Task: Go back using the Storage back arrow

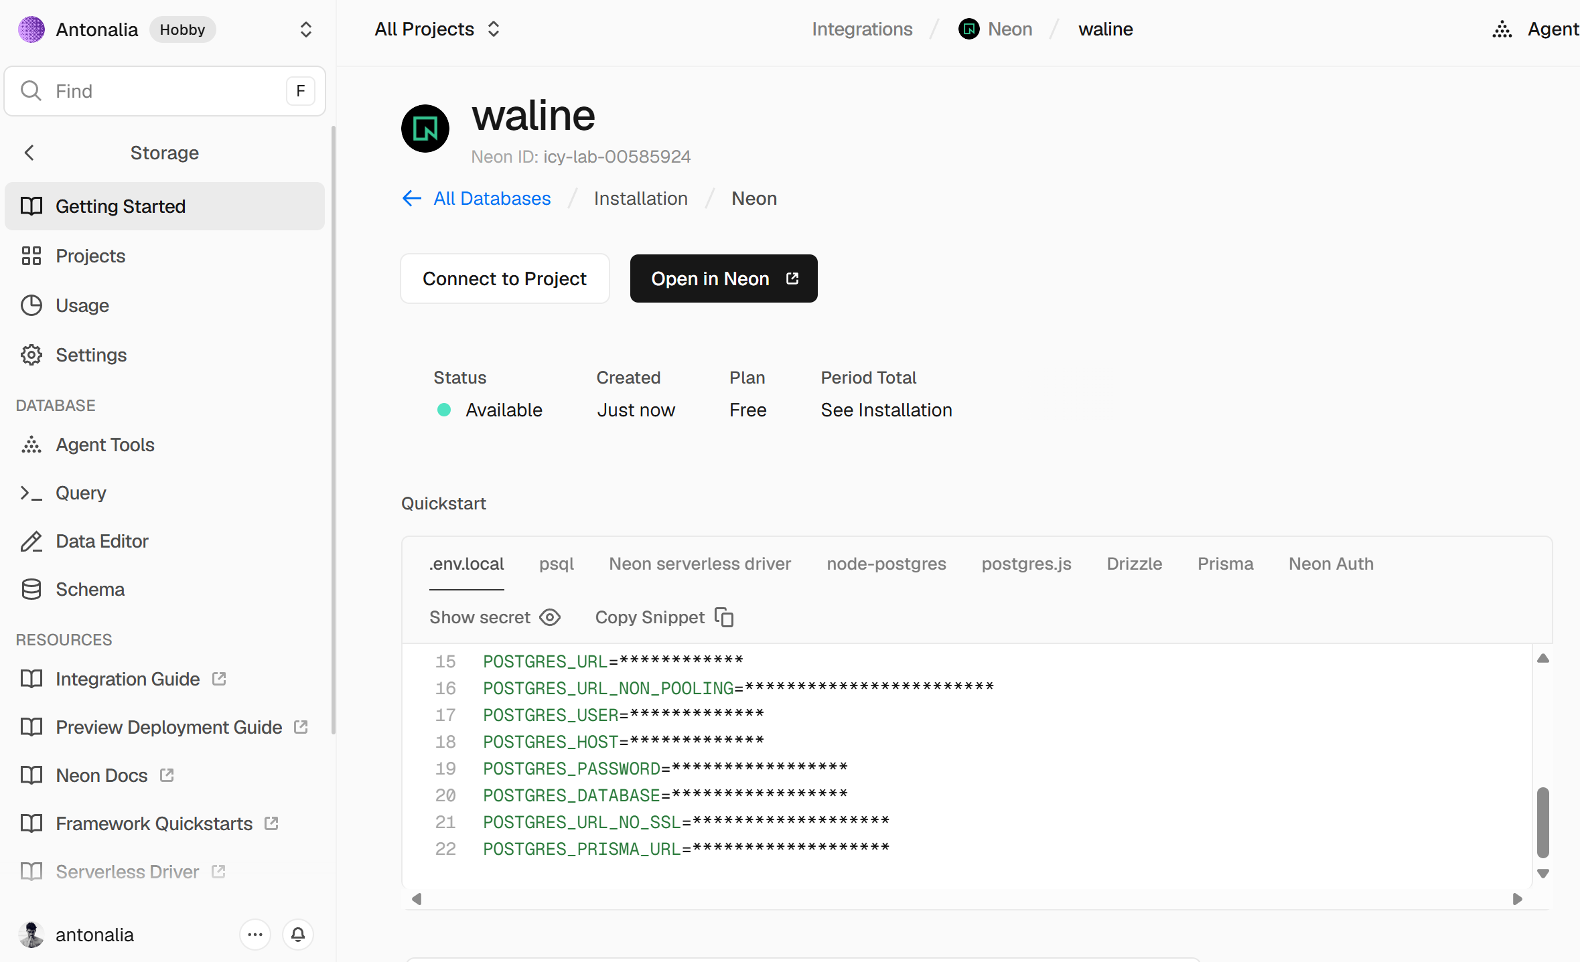Action: (29, 153)
